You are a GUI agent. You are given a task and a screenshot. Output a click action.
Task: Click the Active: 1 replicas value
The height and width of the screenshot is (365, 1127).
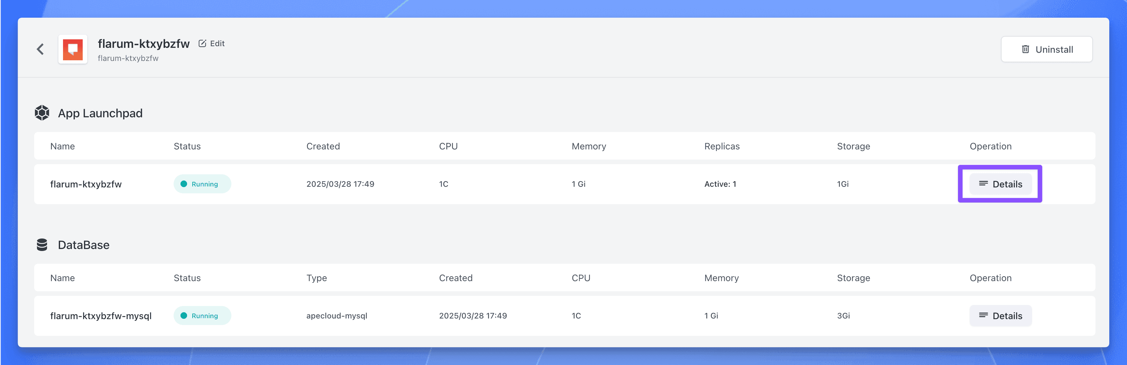[x=720, y=184]
